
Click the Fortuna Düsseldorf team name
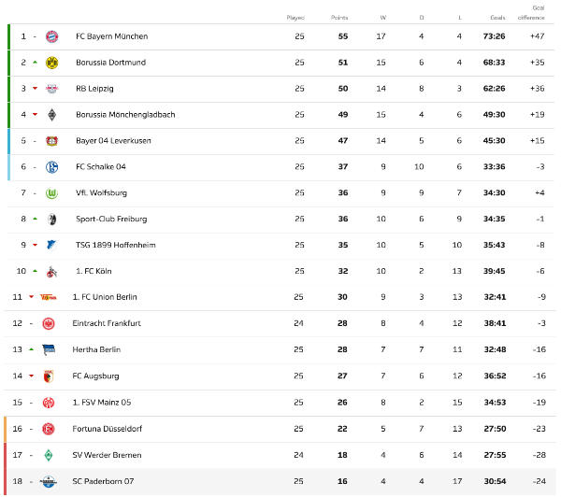(x=108, y=429)
